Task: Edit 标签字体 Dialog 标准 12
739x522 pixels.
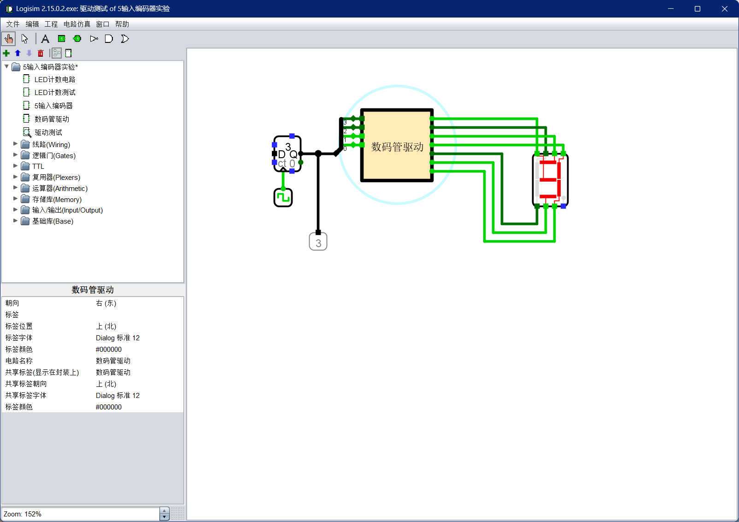Action: (x=139, y=338)
